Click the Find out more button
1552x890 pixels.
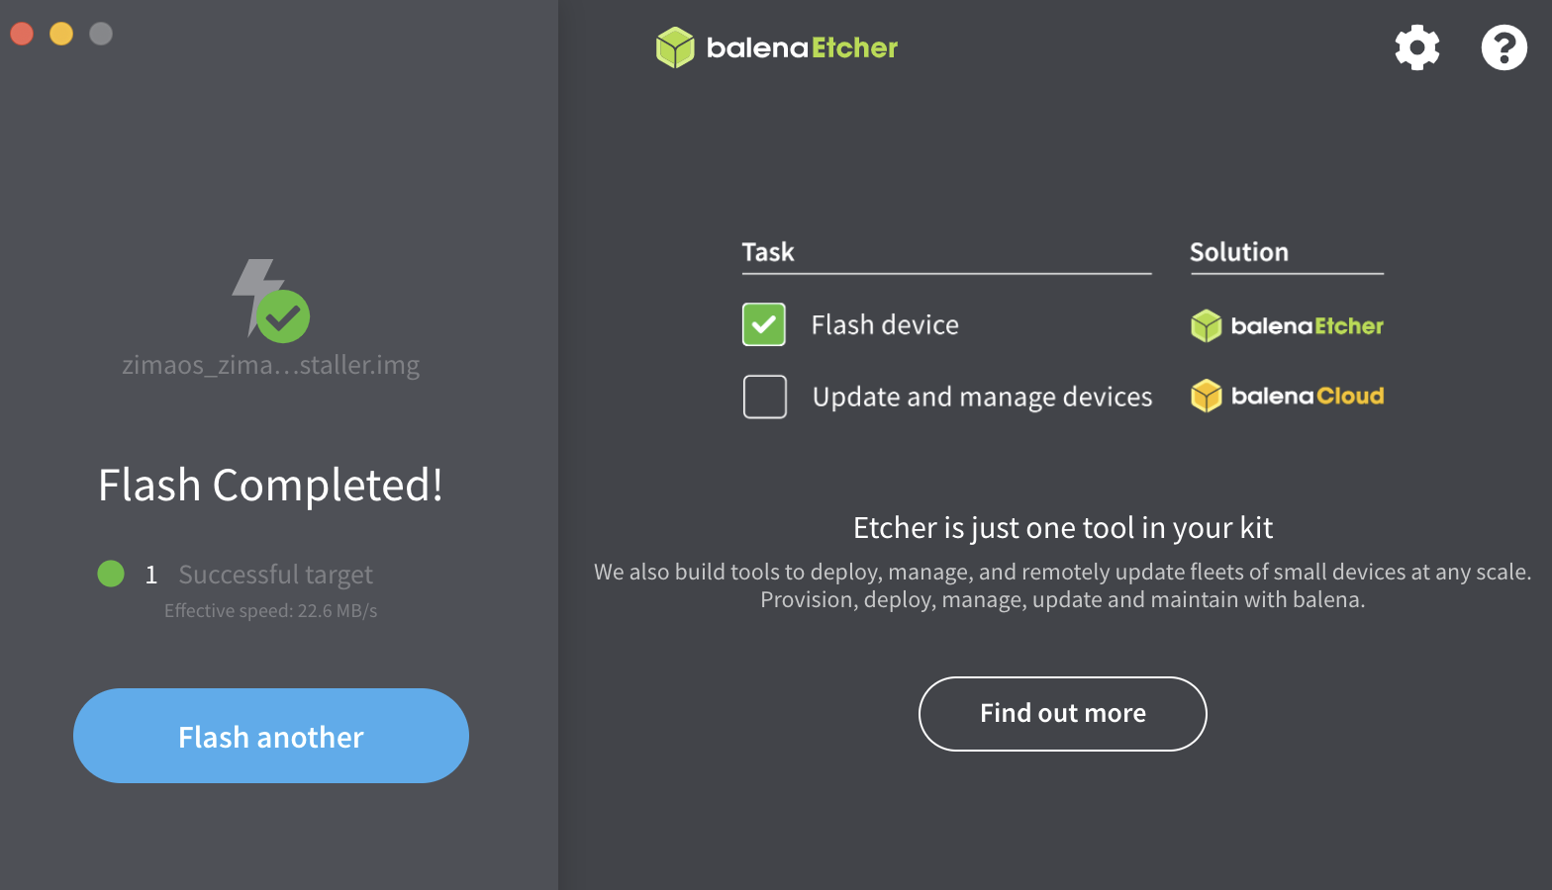click(1063, 714)
